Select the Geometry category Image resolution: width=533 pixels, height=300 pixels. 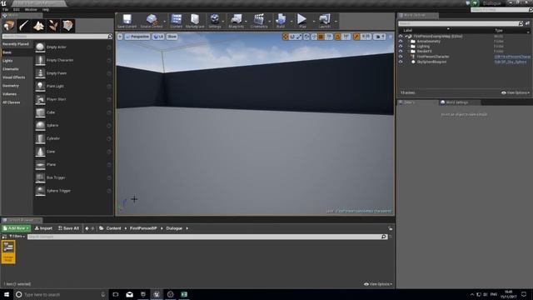pyautogui.click(x=11, y=86)
